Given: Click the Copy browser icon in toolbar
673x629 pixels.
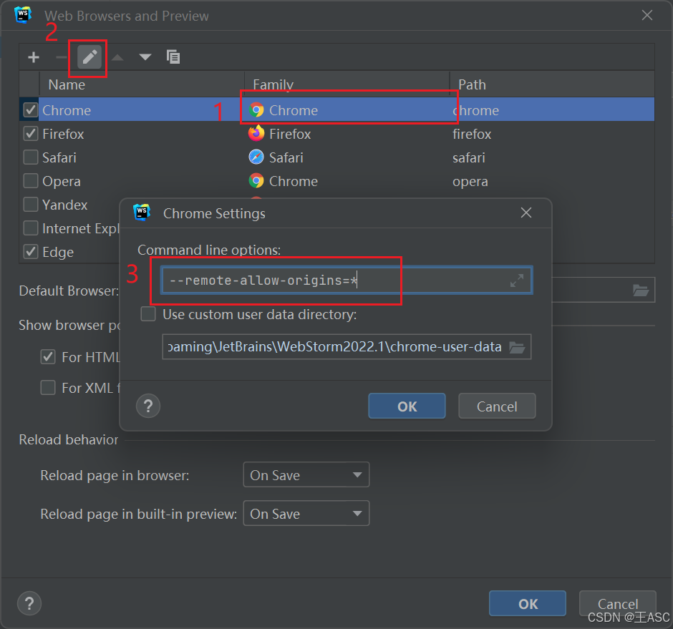Looking at the screenshot, I should point(173,57).
